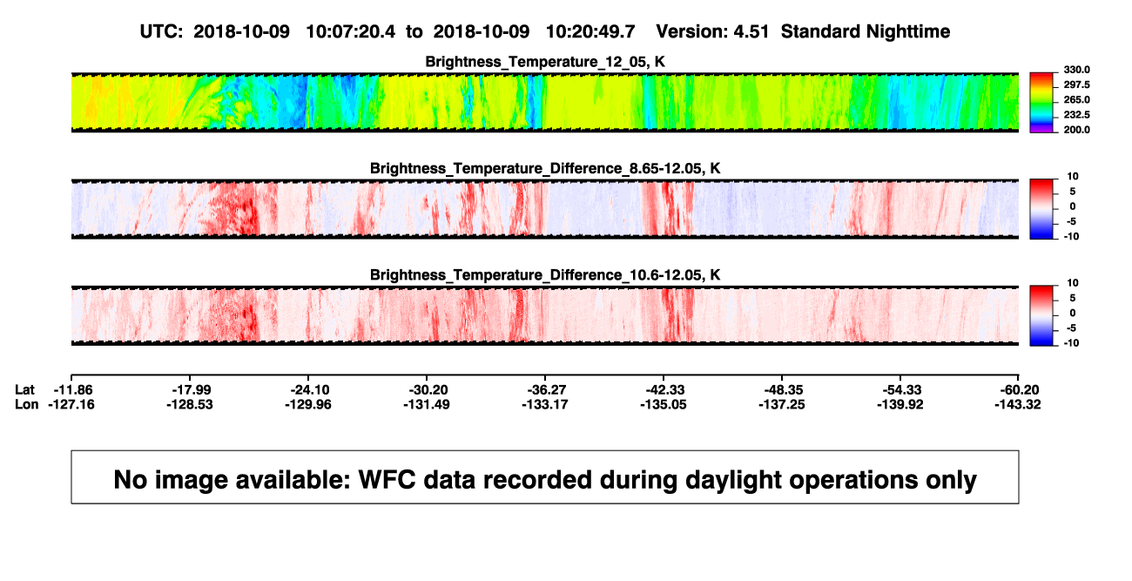Viewport: 1132px width, 581px height.
Task: Click the rainbow colorbar of the top panel
Action: pos(1042,102)
